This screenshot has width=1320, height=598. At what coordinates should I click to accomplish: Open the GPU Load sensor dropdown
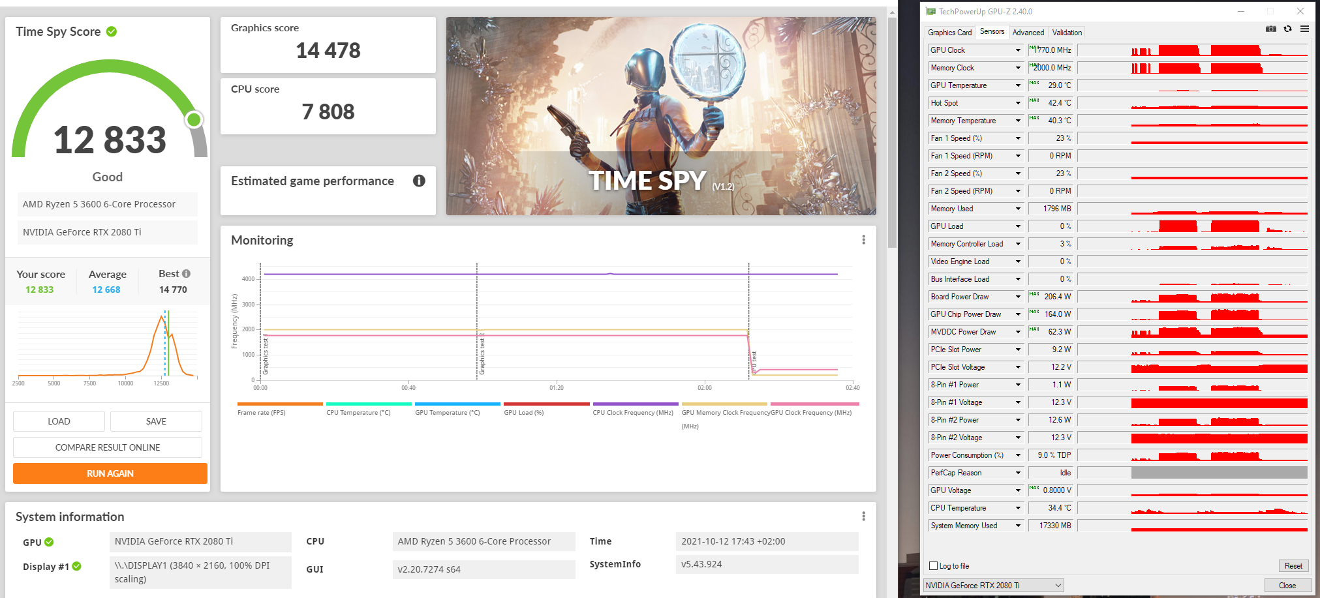click(1018, 226)
